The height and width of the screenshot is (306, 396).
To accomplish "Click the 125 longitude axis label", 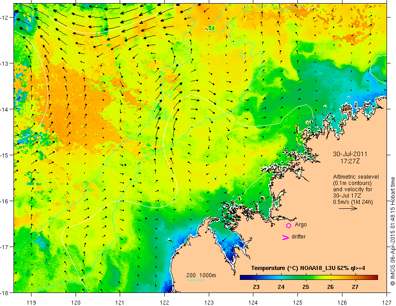I will (298, 303).
